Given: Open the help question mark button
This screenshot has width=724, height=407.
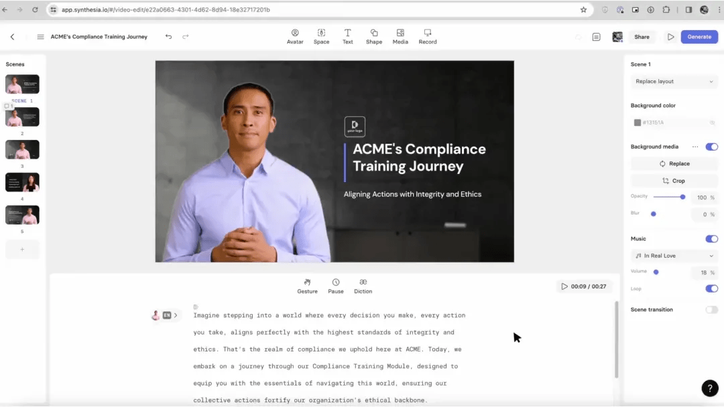Looking at the screenshot, I should click(x=710, y=388).
